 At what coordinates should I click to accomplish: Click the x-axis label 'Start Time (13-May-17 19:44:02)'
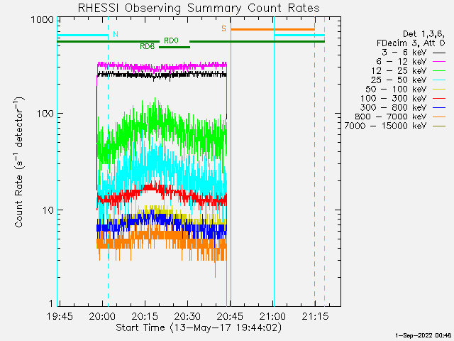199,328
